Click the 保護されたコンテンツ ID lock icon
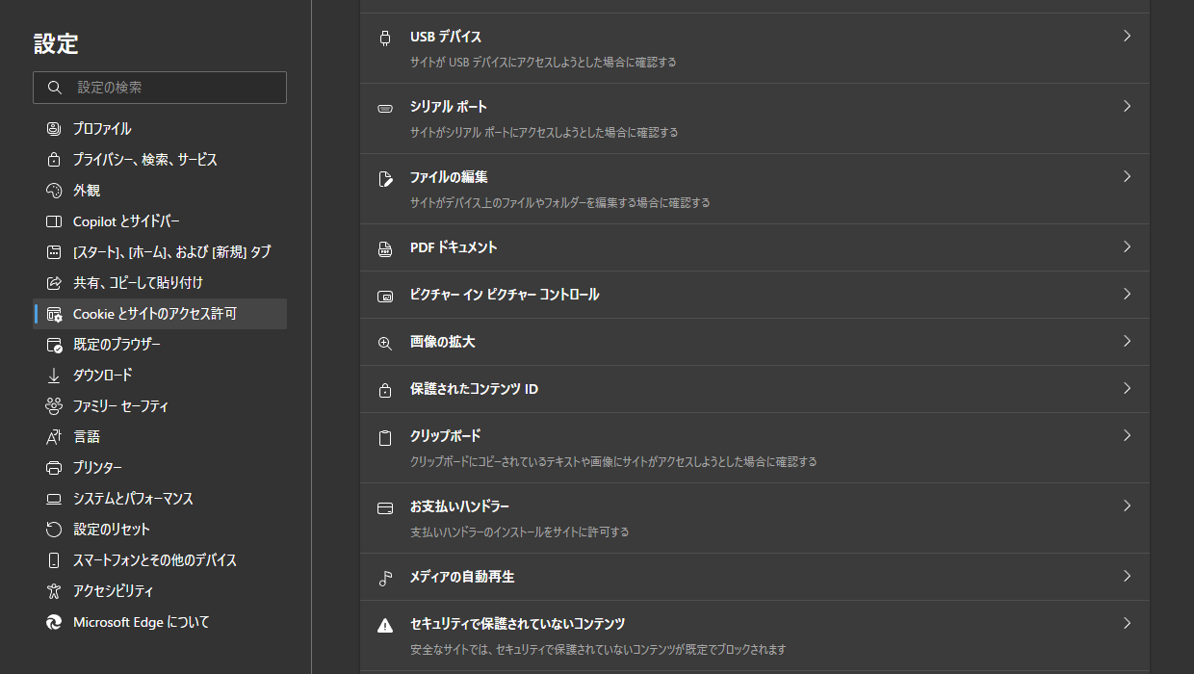This screenshot has width=1194, height=674. point(385,389)
